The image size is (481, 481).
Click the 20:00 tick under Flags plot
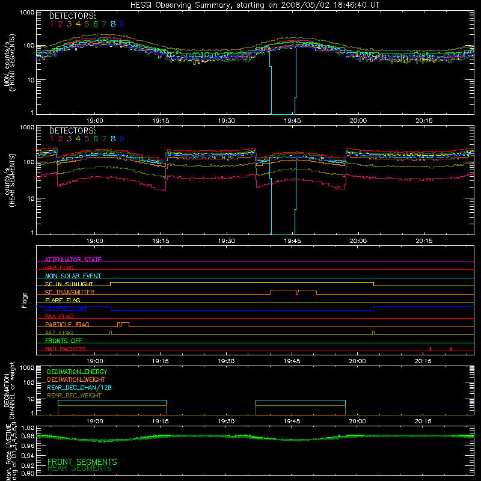pyautogui.click(x=357, y=361)
